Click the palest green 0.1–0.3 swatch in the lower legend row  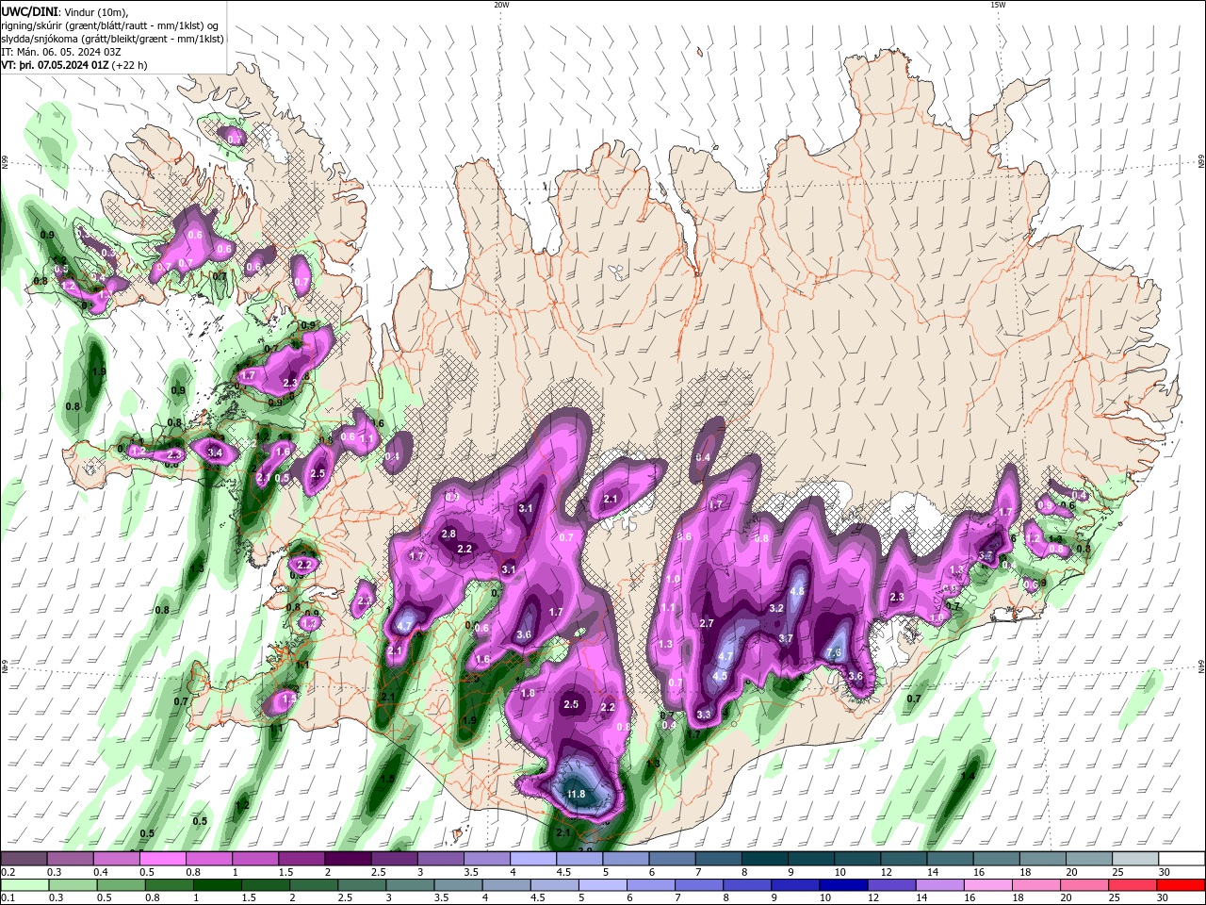[25, 885]
